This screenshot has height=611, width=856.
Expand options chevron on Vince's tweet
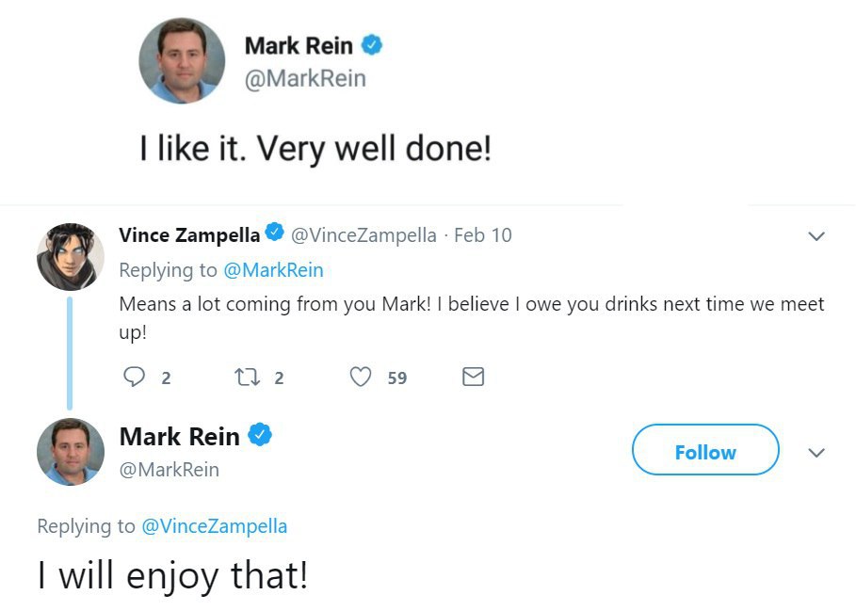pyautogui.click(x=816, y=235)
